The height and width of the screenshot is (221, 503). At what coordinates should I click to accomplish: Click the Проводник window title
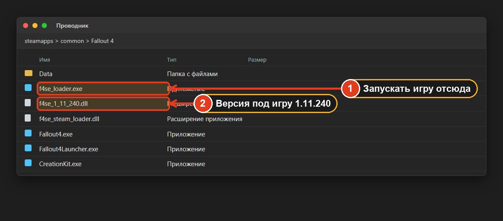pyautogui.click(x=72, y=25)
